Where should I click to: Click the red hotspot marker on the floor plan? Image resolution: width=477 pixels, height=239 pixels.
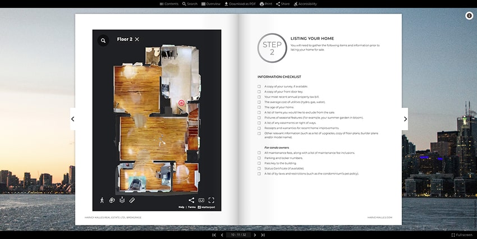[181, 103]
